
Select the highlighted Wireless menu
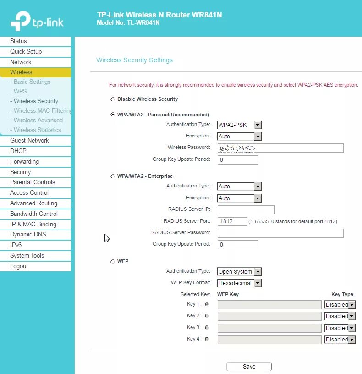[36, 72]
